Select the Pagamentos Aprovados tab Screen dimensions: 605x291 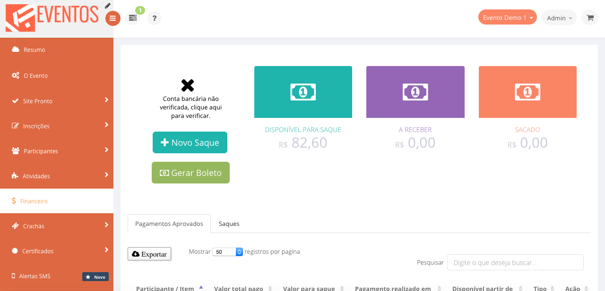[169, 224]
